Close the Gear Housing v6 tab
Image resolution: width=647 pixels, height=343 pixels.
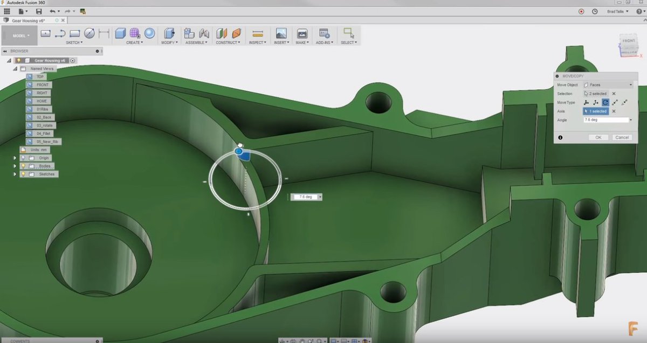point(64,20)
